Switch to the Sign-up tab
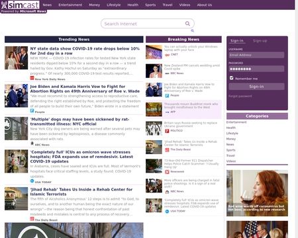 (x=260, y=41)
